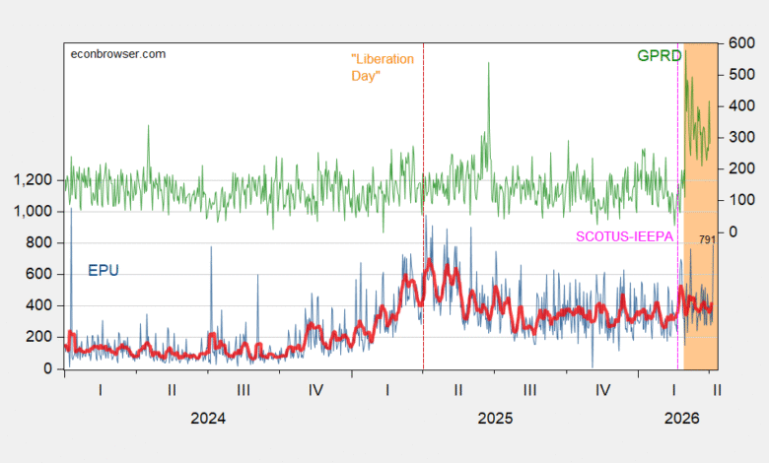Click the orange "Liberation Day" annotation label
This screenshot has height=463, width=769.
tap(383, 66)
